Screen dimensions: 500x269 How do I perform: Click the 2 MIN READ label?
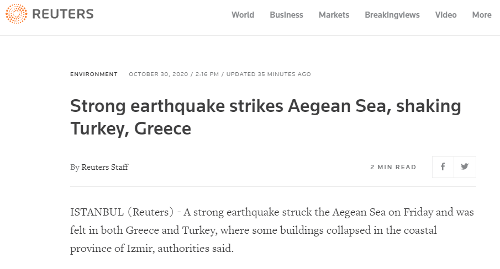point(393,167)
